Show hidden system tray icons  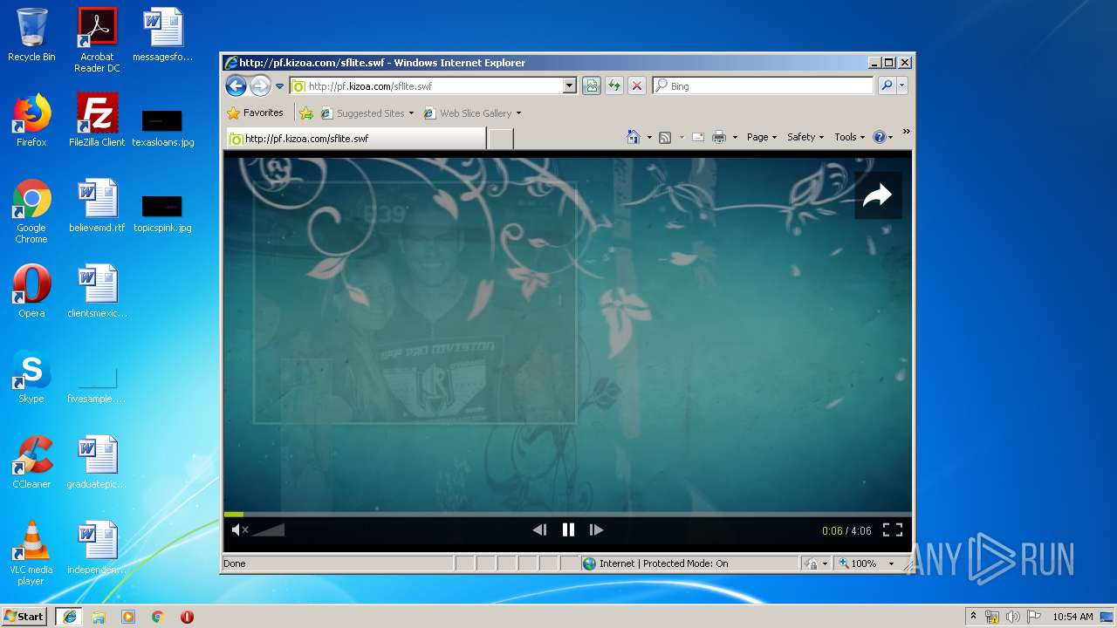click(x=973, y=616)
